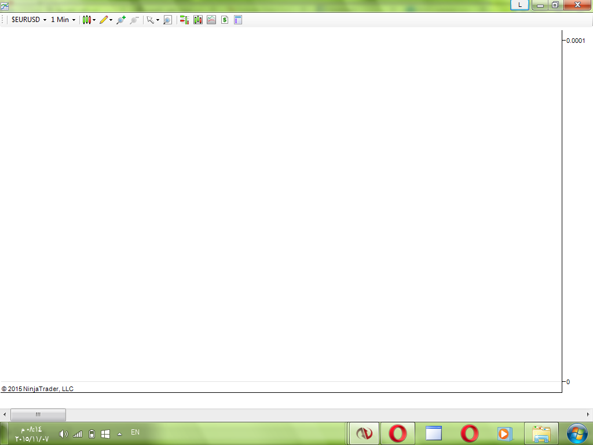Screen dimensions: 593x445
Task: Expand the cursor type dropdown arrow
Action: (158, 20)
